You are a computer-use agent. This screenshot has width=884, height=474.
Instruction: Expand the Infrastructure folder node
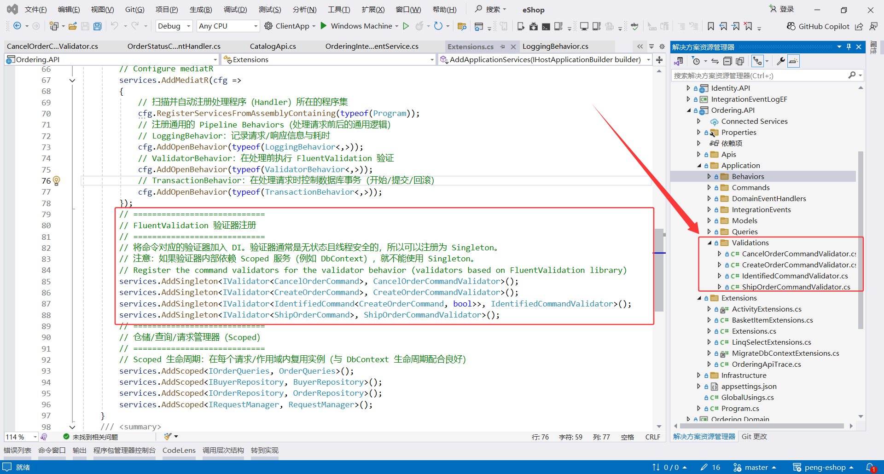(698, 376)
